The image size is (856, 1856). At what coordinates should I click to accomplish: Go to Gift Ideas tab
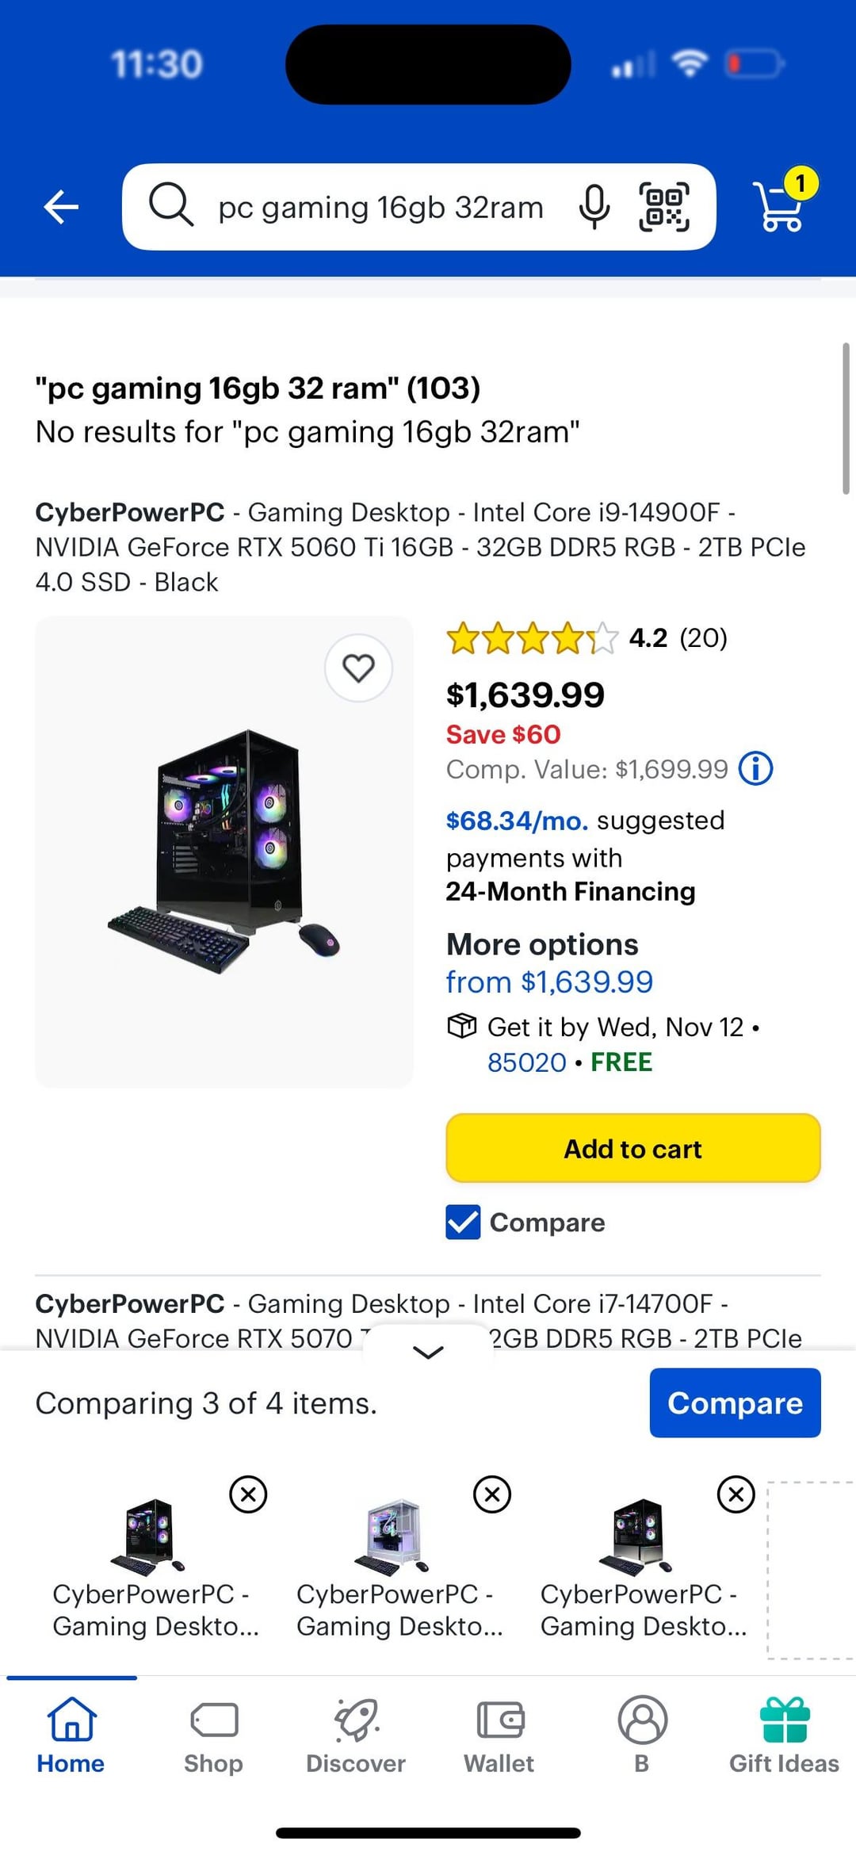(784, 1735)
